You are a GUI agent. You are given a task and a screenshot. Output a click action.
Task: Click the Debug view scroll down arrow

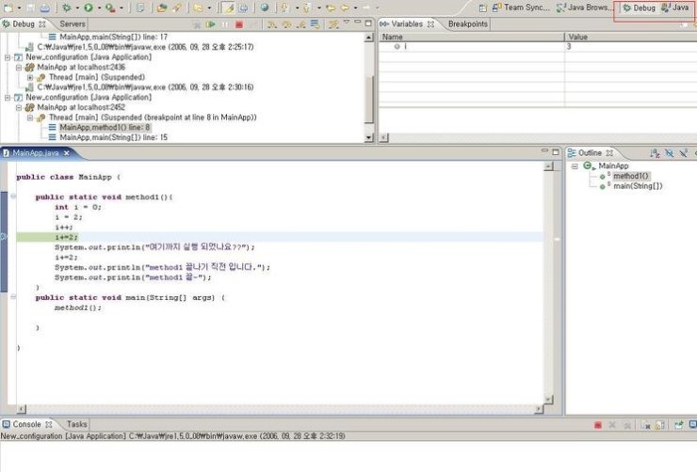(368, 137)
